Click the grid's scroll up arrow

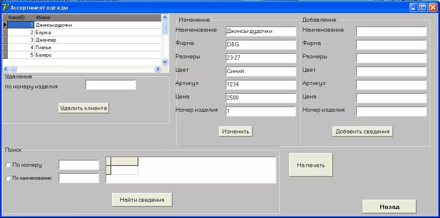click(165, 18)
